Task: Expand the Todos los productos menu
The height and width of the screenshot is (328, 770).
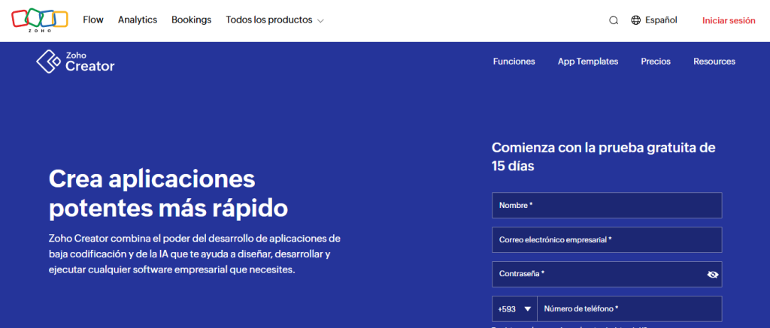Action: (x=274, y=20)
